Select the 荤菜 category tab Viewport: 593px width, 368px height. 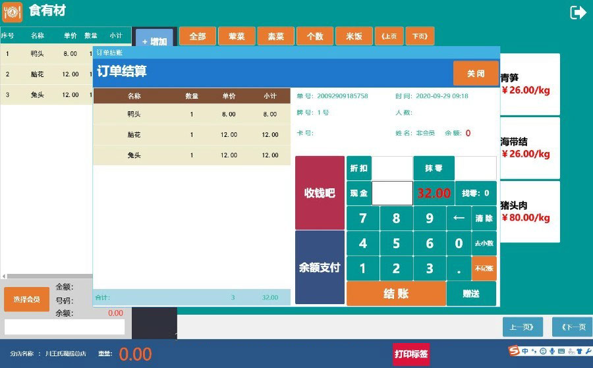pyautogui.click(x=236, y=36)
